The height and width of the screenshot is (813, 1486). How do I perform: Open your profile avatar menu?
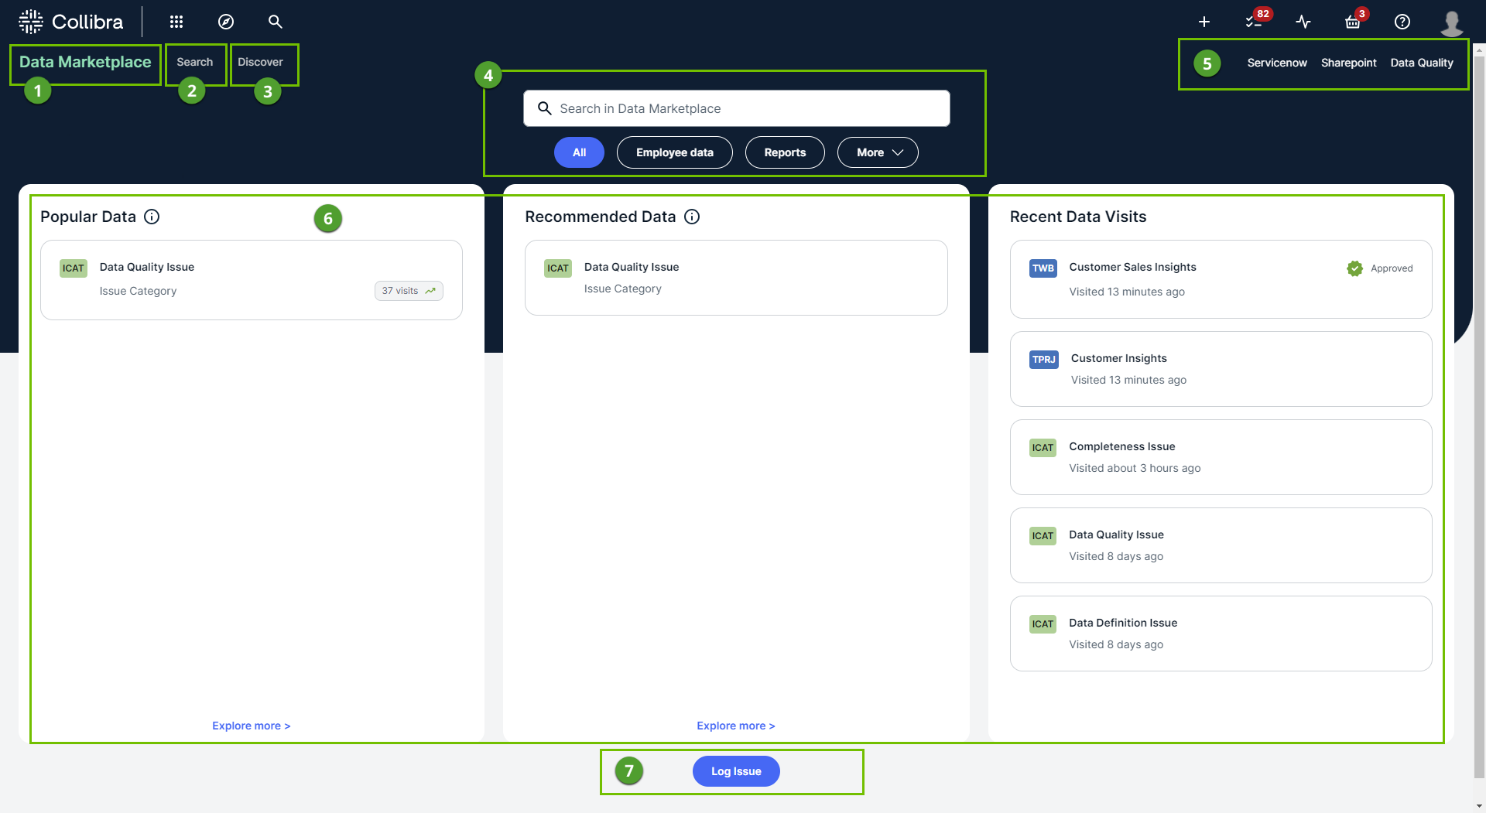click(1453, 22)
